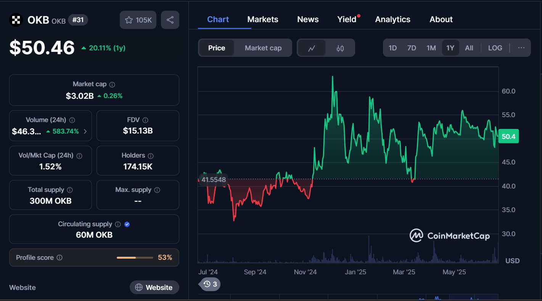Open Holders info icon
The width and height of the screenshot is (542, 301).
click(151, 156)
